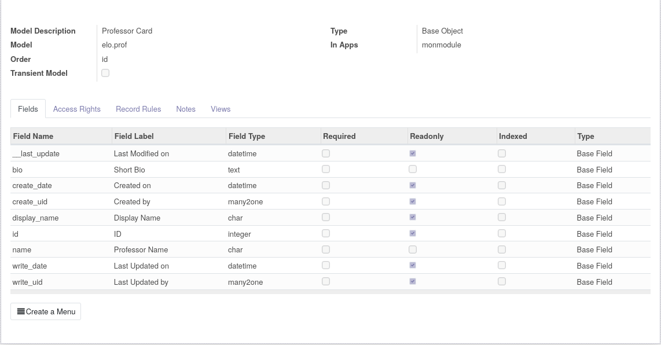Click the hamburger icon in Create a Menu

pos(21,311)
